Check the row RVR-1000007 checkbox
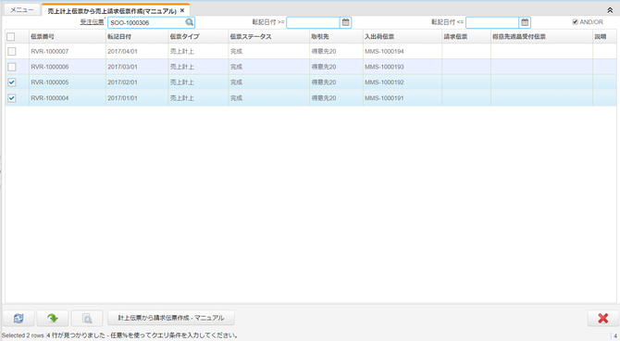Screen dimensions: 620x341 click(x=12, y=52)
